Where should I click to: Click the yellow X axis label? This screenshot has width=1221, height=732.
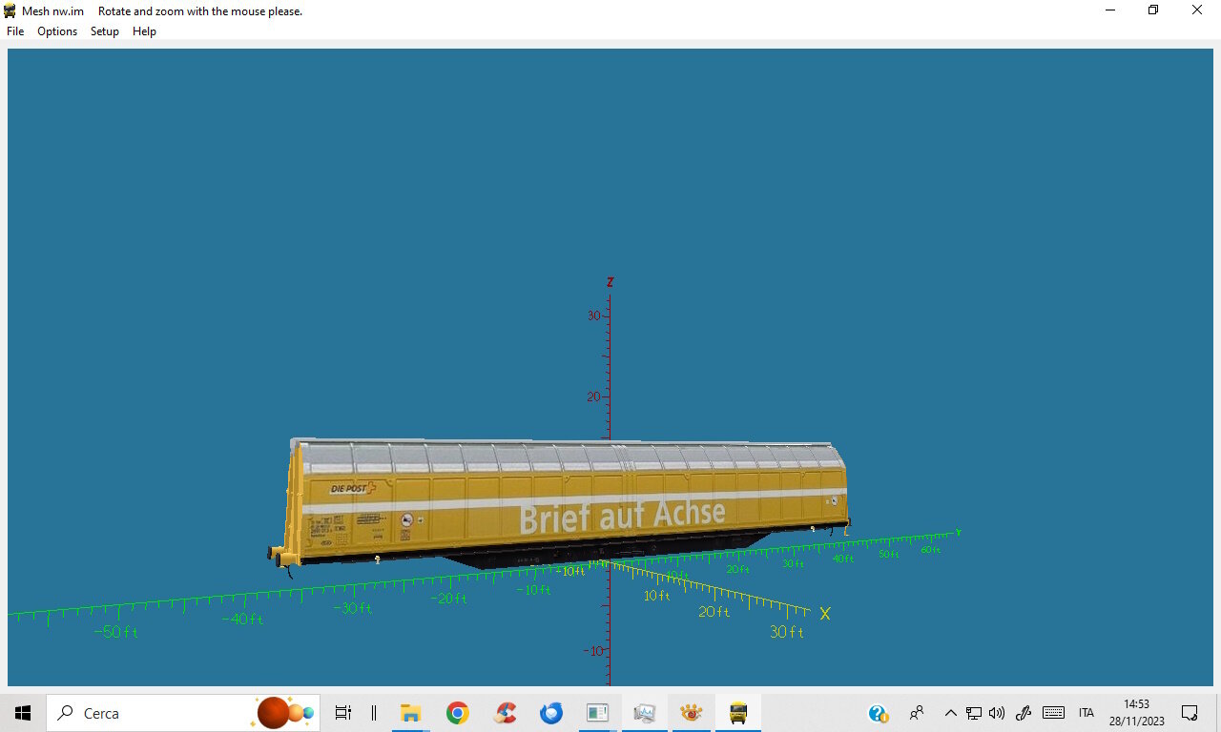[x=825, y=614]
